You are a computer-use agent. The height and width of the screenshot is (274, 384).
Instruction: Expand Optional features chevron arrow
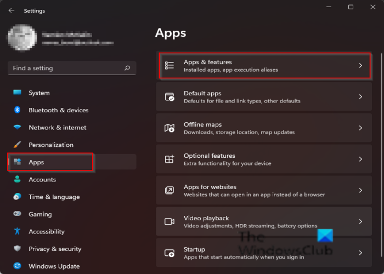[360, 159]
